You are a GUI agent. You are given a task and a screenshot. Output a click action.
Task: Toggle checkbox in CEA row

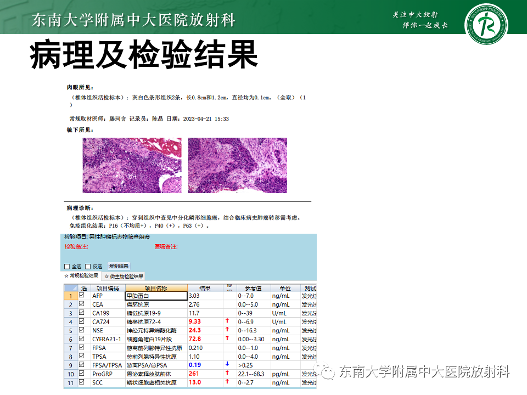click(82, 304)
